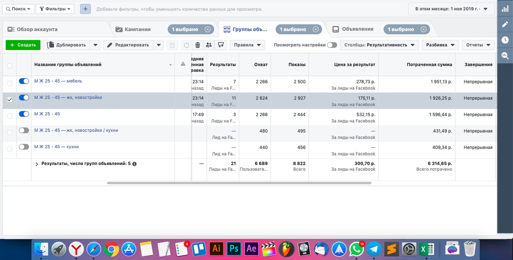The width and height of the screenshot is (513, 260).
Task: Click the magnifier inspect icon in sidebar
Action: 505,55
